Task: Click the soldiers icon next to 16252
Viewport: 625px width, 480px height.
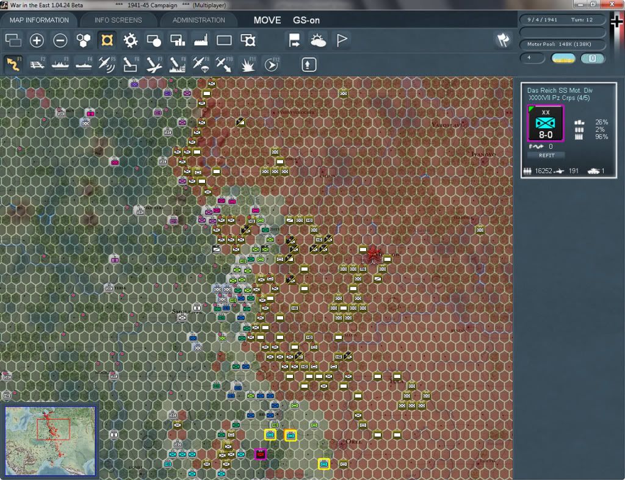Action: 527,171
